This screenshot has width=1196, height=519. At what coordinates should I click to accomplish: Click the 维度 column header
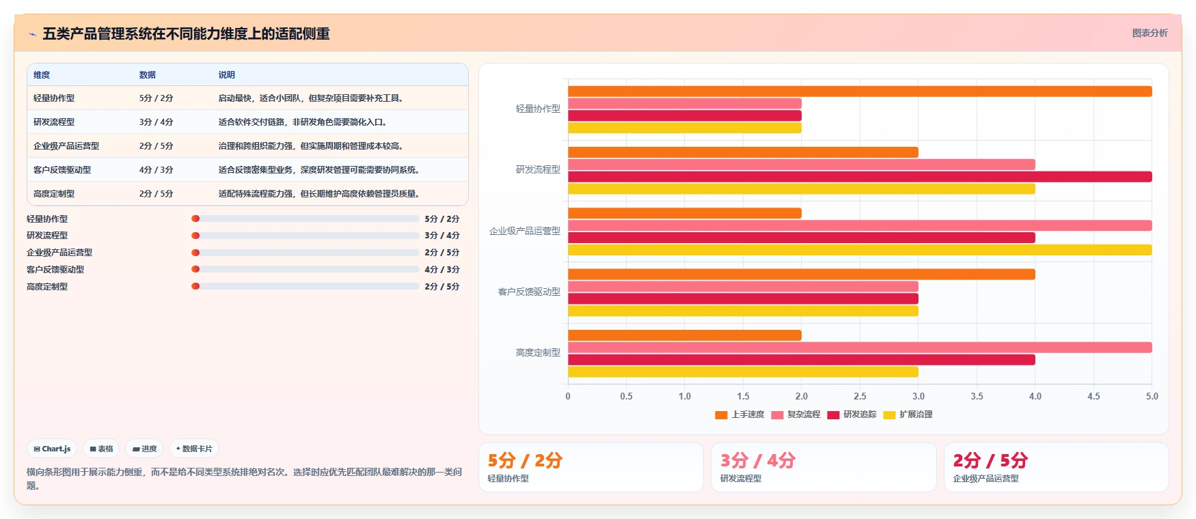click(42, 75)
